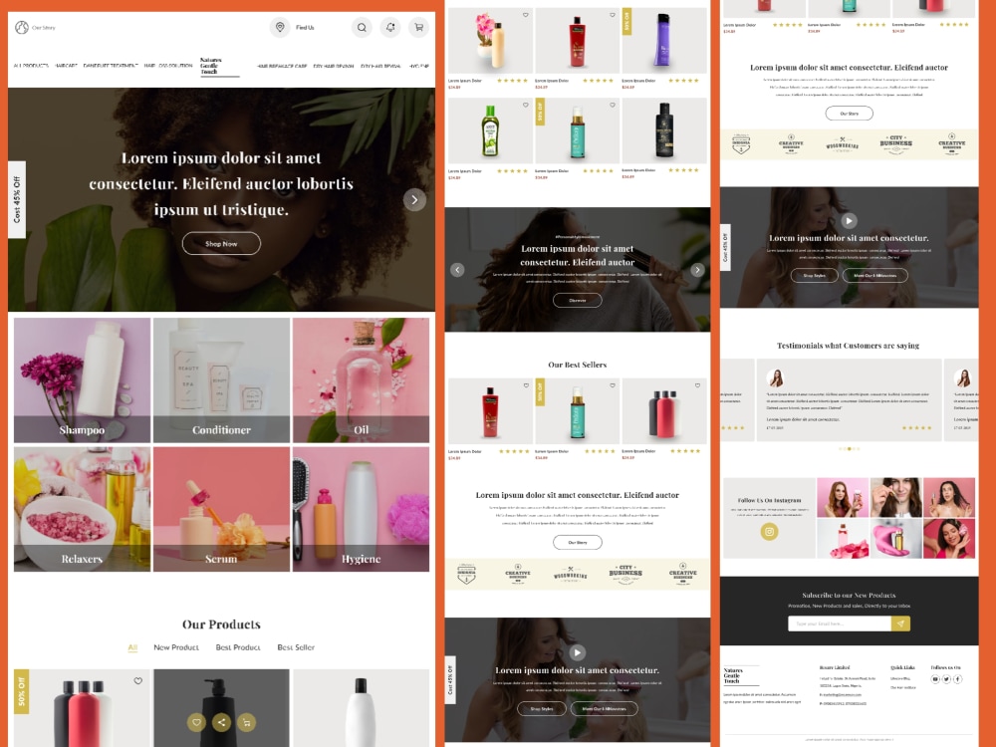The height and width of the screenshot is (747, 996).
Task: Click the heart icon on the black pump bottle card
Action: point(196,722)
